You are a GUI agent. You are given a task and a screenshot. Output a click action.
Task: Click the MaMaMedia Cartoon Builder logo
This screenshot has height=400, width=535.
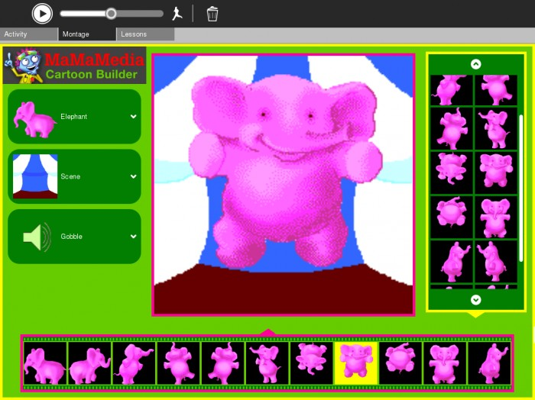click(x=74, y=66)
